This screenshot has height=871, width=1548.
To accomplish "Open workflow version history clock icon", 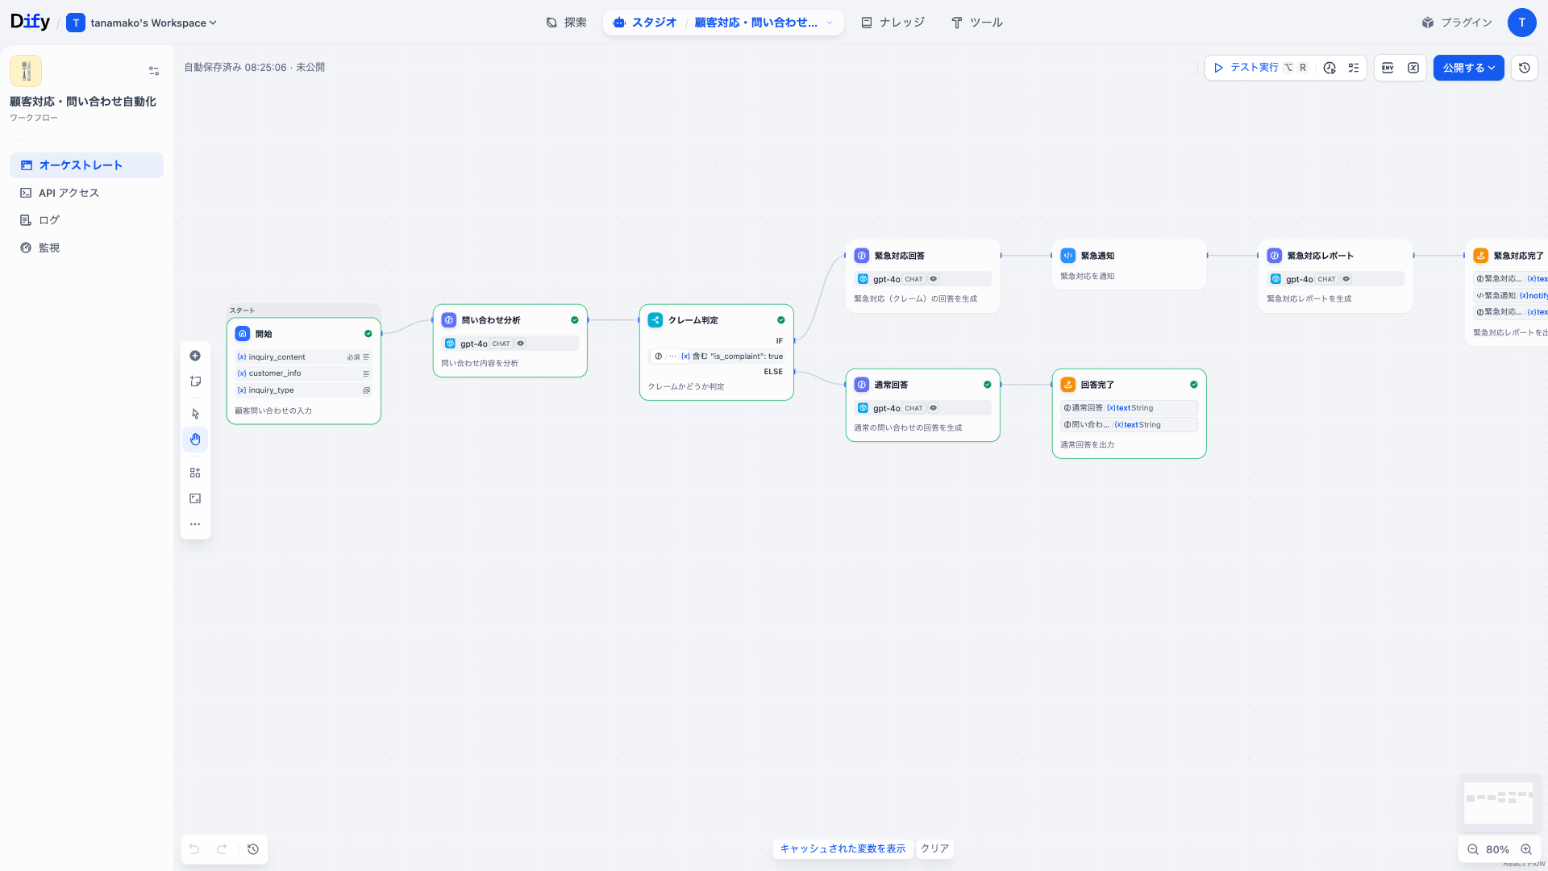I will point(1524,68).
